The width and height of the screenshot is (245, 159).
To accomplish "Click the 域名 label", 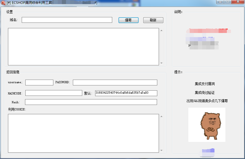I will point(13,20).
